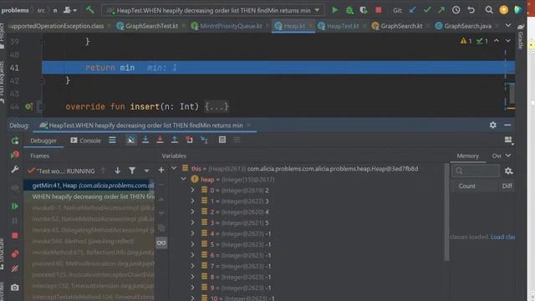Expand heap element 0 node
Screen dimensions: 535x301
(x=193, y=190)
